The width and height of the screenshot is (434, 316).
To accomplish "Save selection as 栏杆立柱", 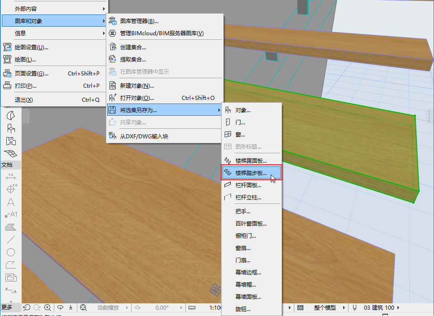I will (x=252, y=198).
